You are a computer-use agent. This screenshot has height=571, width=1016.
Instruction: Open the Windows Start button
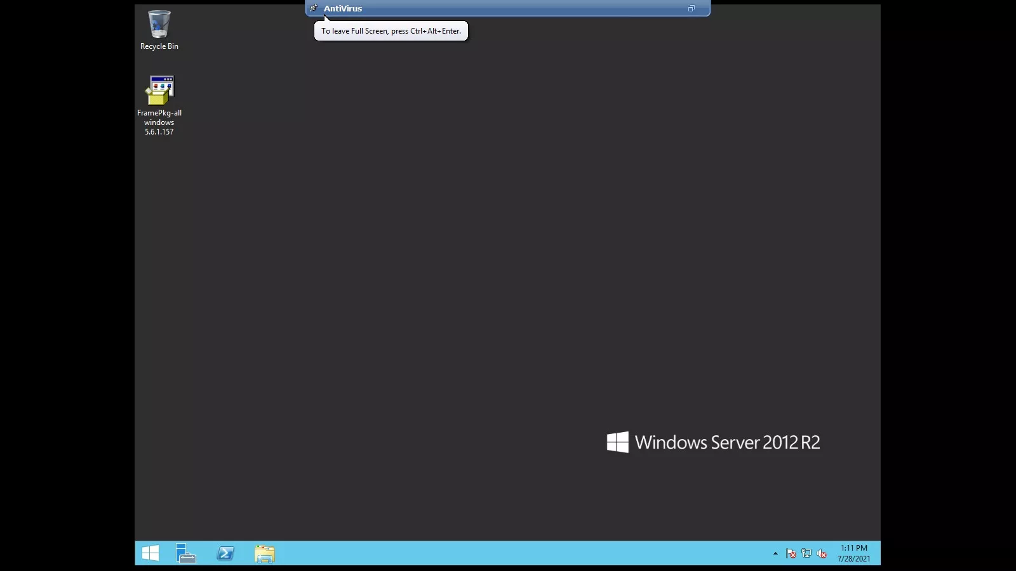[x=150, y=553]
